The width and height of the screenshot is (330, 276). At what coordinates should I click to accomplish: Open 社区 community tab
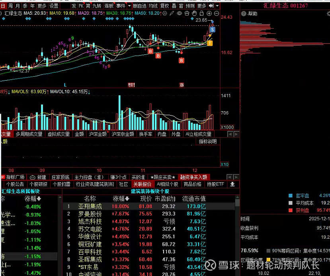123,184
